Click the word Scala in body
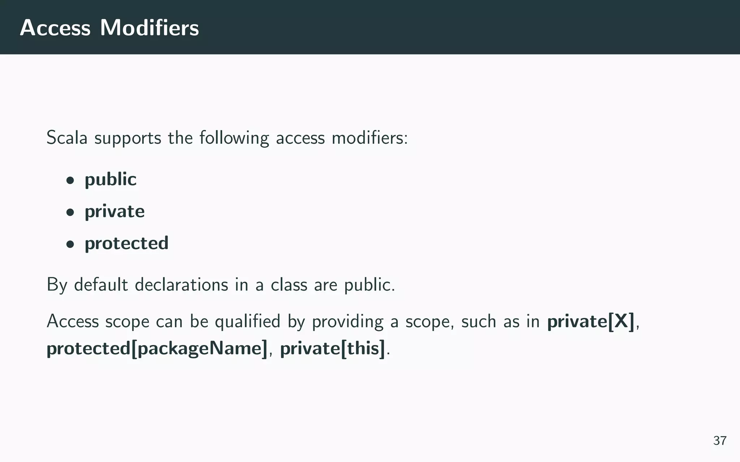The height and width of the screenshot is (462, 740). (x=67, y=138)
